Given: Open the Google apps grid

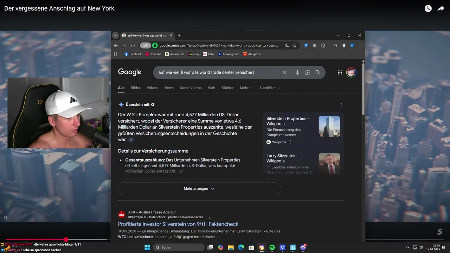Looking at the screenshot, I should click(x=340, y=72).
